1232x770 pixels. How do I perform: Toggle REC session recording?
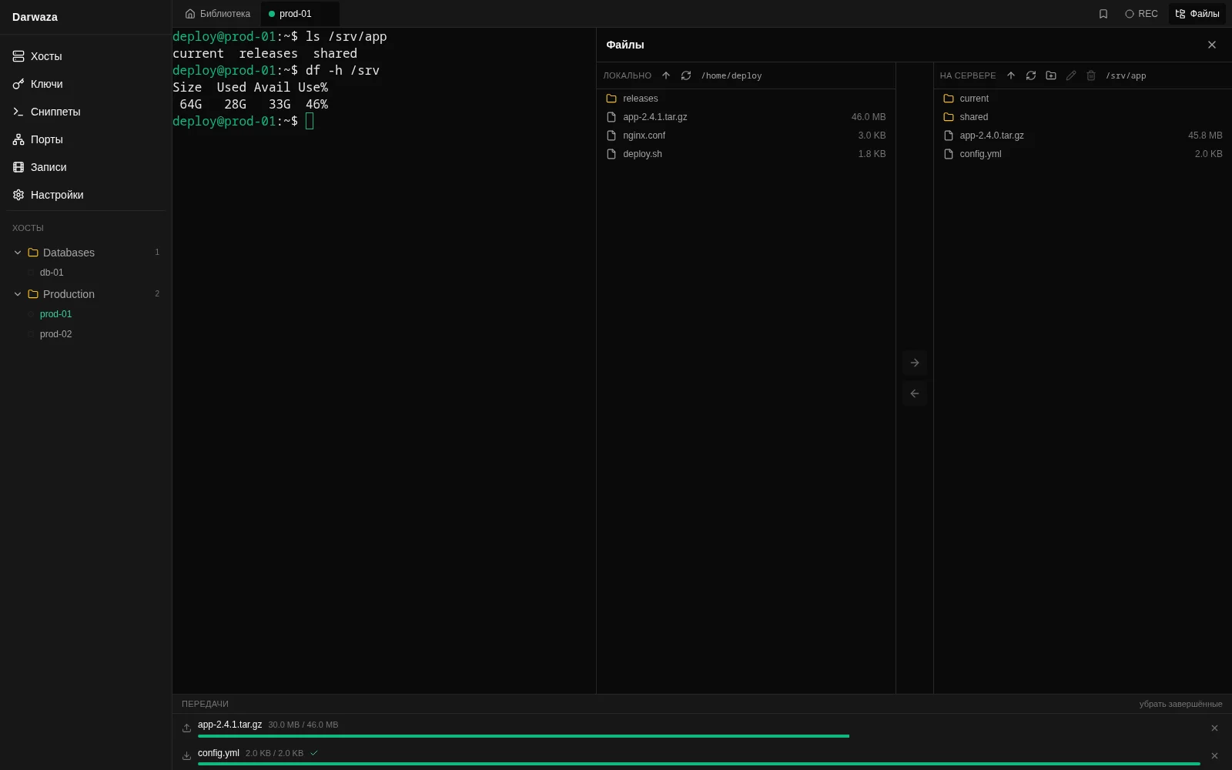tap(1141, 14)
